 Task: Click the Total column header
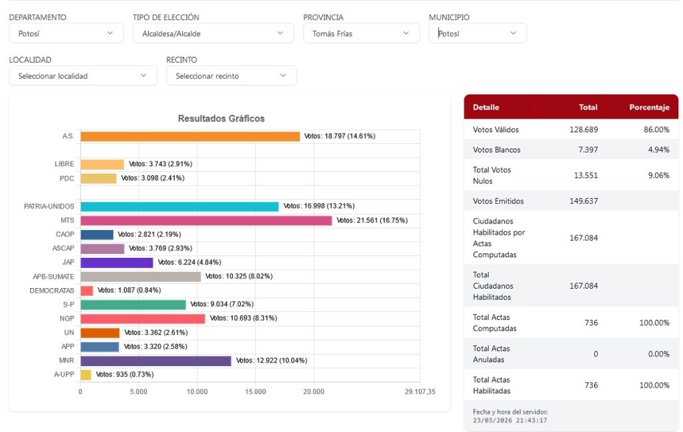tap(588, 107)
